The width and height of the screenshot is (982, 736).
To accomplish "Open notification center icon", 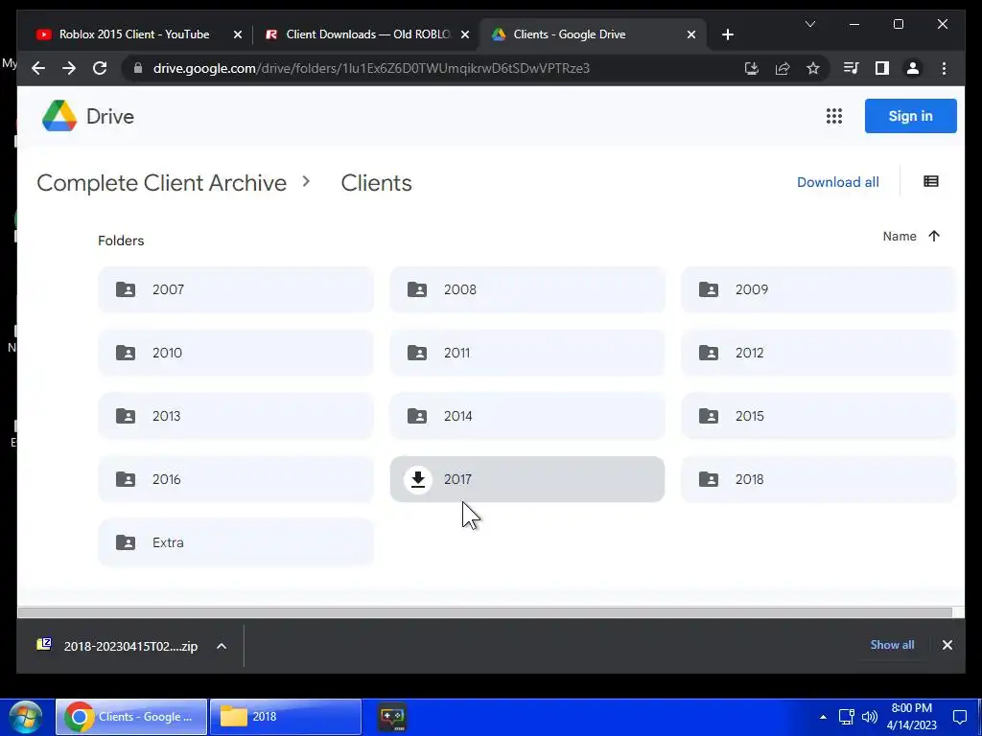I will tap(959, 717).
